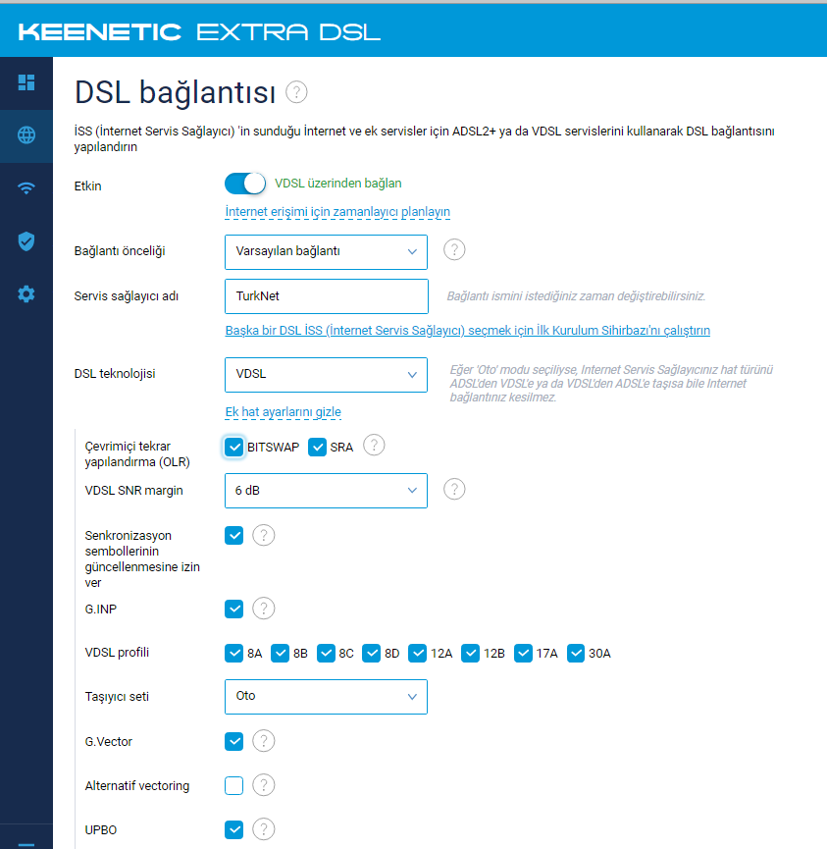Uncheck VDSL profile 8C

point(326,653)
